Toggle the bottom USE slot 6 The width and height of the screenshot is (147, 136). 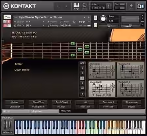coord(82,93)
